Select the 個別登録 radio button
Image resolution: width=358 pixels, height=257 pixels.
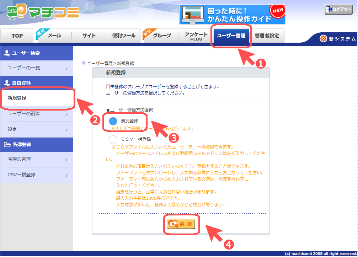point(113,121)
